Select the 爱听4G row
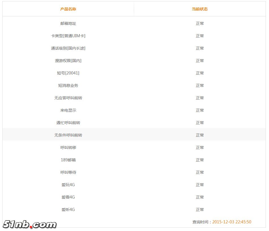The width and height of the screenshot is (269, 231). (134, 210)
